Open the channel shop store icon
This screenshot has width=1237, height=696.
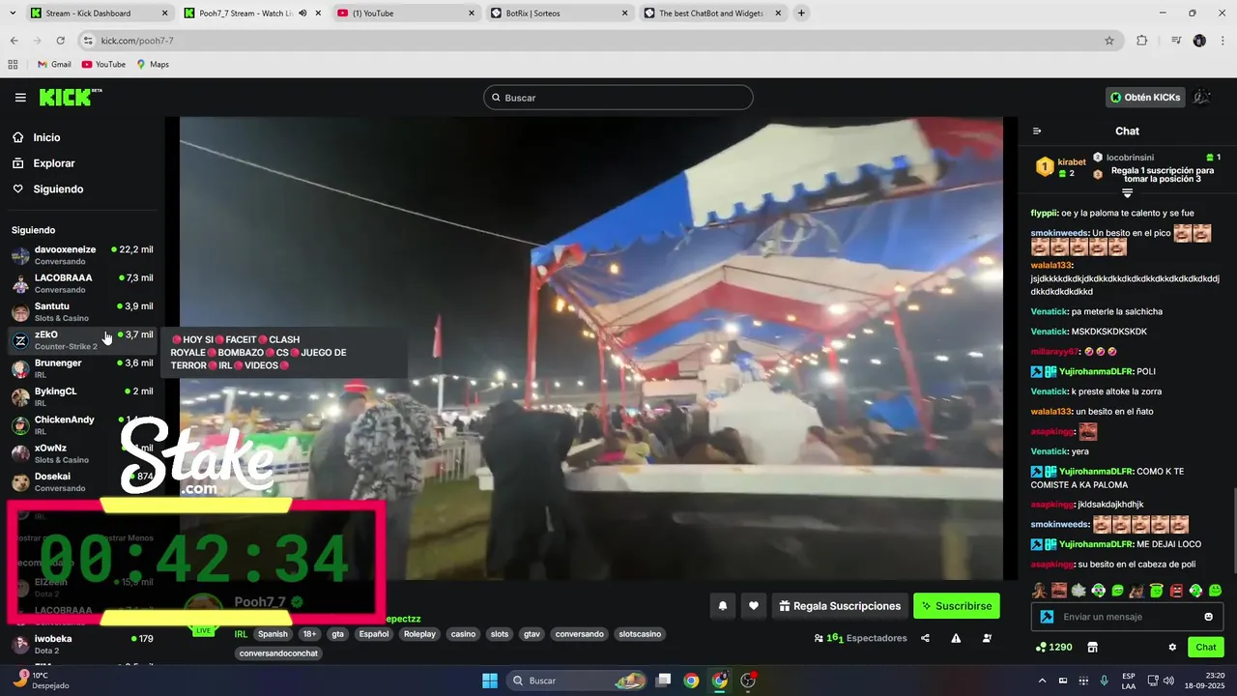pyautogui.click(x=1093, y=647)
